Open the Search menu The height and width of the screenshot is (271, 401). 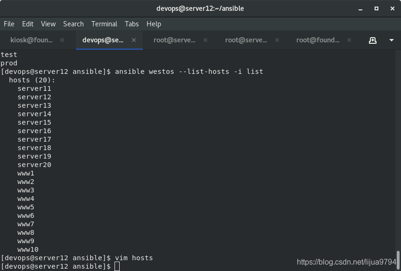[x=74, y=24]
